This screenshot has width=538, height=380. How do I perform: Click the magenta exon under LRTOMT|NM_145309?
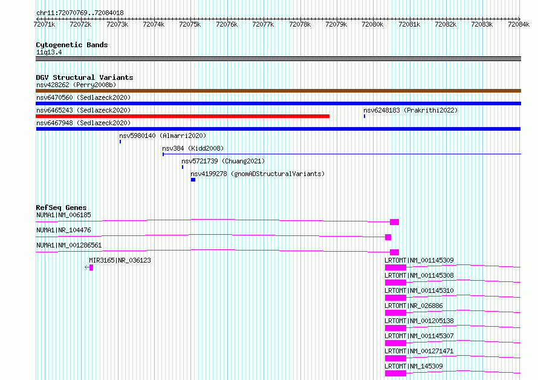tap(395, 373)
